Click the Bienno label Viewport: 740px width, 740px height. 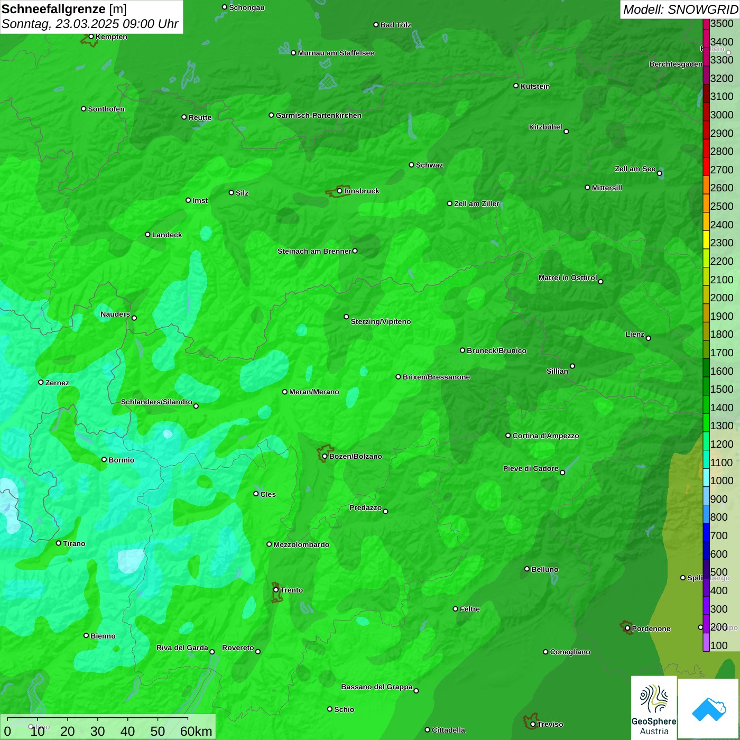pos(103,636)
